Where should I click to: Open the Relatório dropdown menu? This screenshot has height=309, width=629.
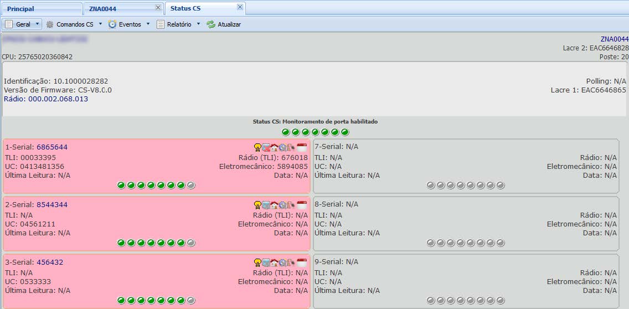[198, 24]
